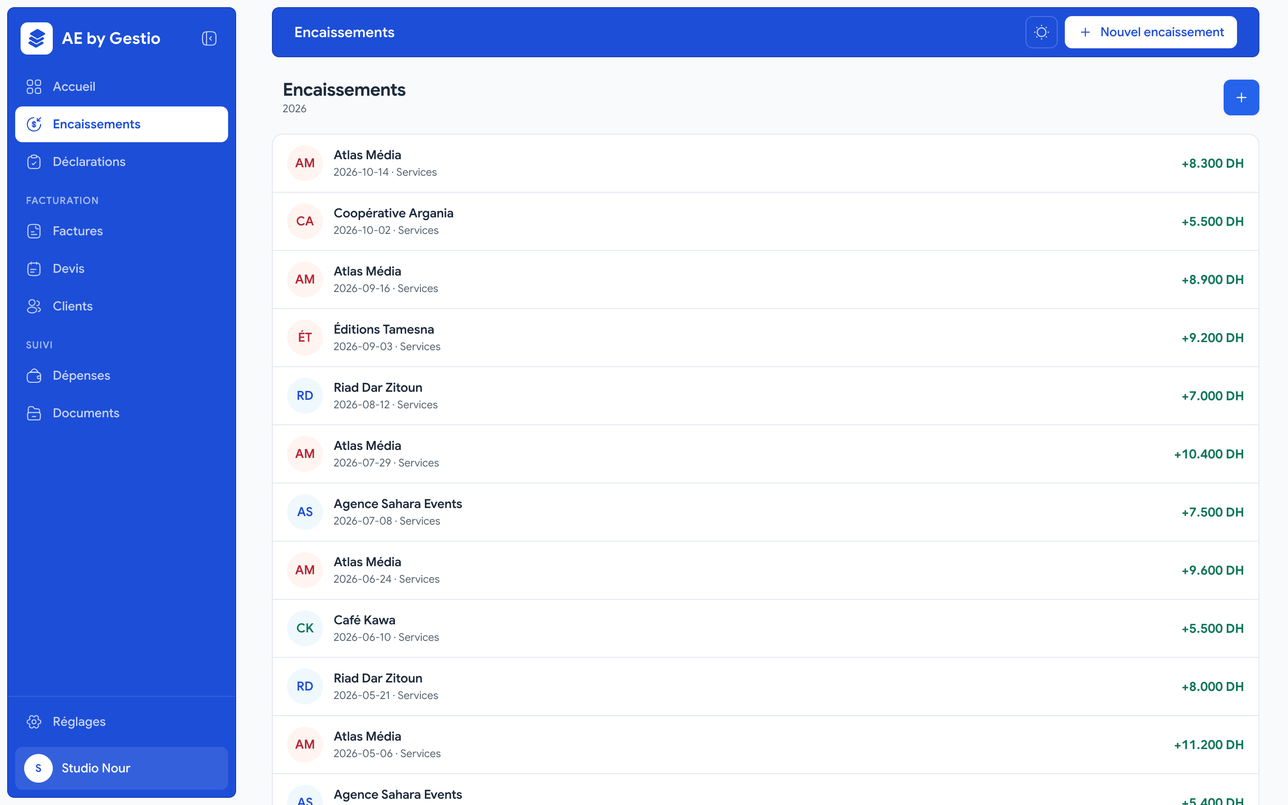Open Dépenses from the sidebar
This screenshot has width=1288, height=805.
pyautogui.click(x=121, y=376)
